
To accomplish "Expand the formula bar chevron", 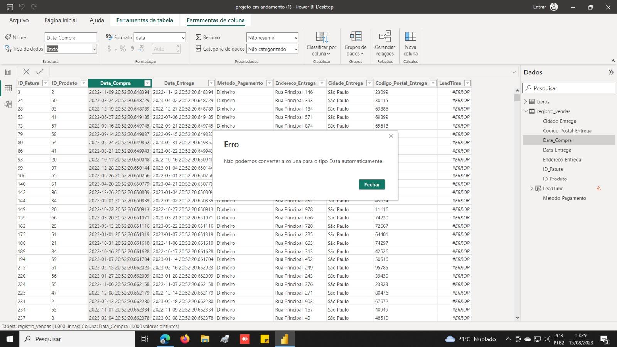I will (x=514, y=72).
